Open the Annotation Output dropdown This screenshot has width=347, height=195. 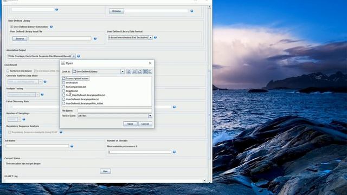pyautogui.click(x=74, y=56)
